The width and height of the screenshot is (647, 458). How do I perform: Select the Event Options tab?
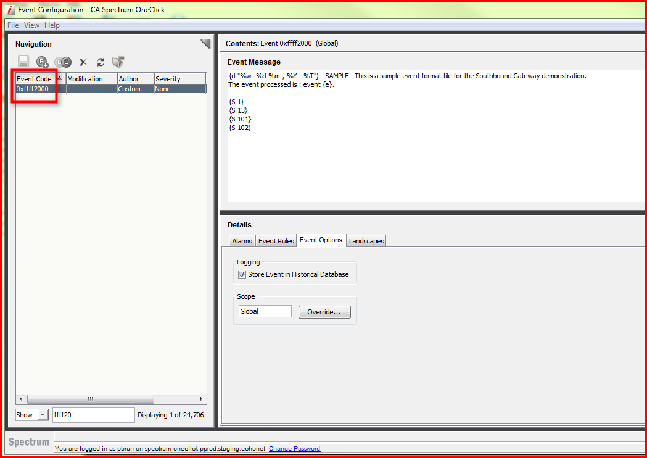click(321, 240)
